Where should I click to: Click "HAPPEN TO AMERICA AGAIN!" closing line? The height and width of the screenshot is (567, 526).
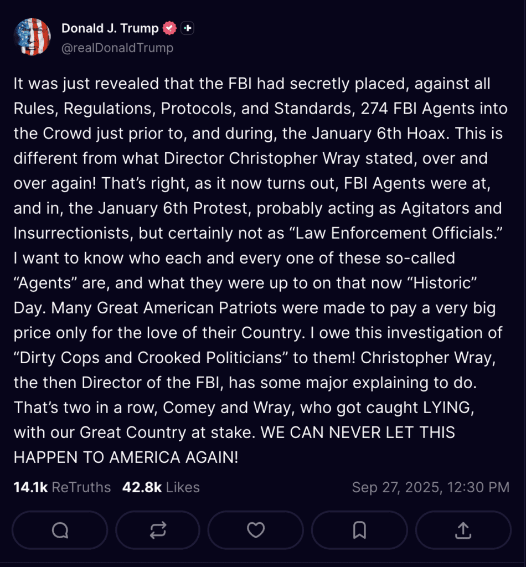(126, 457)
